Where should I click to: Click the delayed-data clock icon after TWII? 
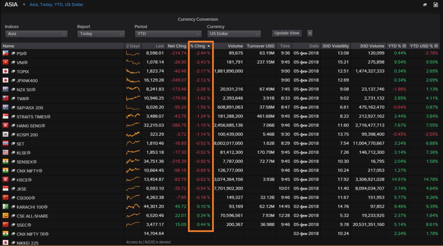27,99
